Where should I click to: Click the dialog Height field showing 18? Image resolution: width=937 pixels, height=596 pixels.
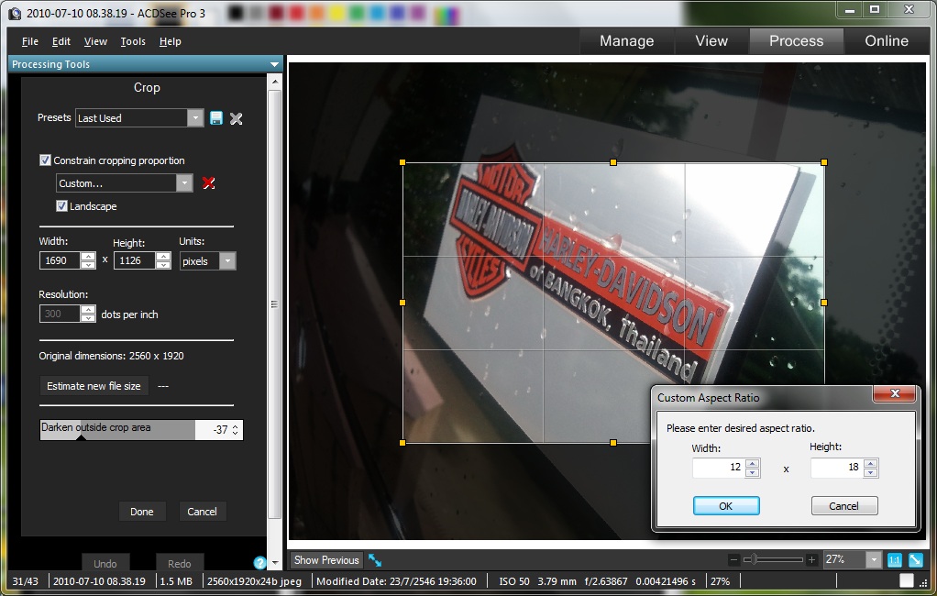837,468
